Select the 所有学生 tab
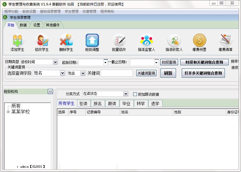241x172 pixels. 66,103
